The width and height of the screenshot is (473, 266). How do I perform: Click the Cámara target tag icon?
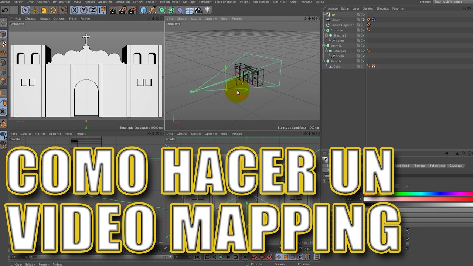tap(373, 20)
